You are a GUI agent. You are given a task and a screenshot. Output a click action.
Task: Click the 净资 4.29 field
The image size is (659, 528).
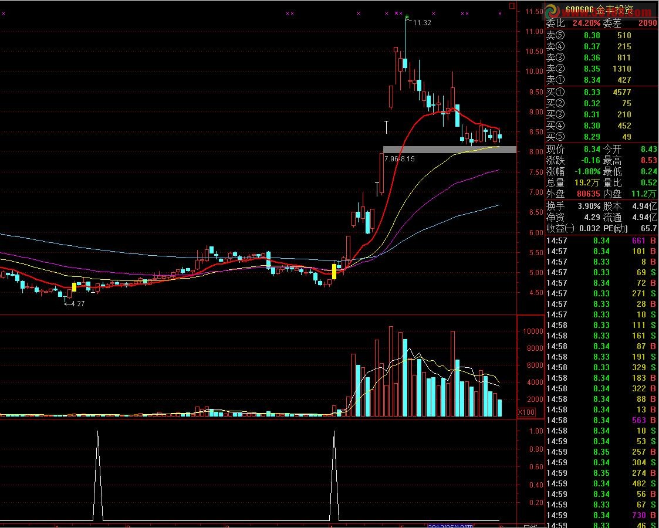click(573, 217)
